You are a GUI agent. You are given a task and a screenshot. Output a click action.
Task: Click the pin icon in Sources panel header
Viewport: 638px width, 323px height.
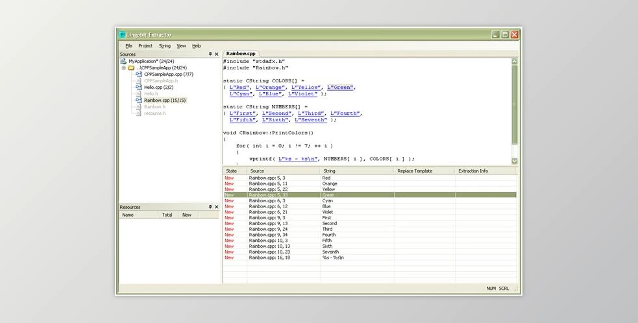coord(210,54)
